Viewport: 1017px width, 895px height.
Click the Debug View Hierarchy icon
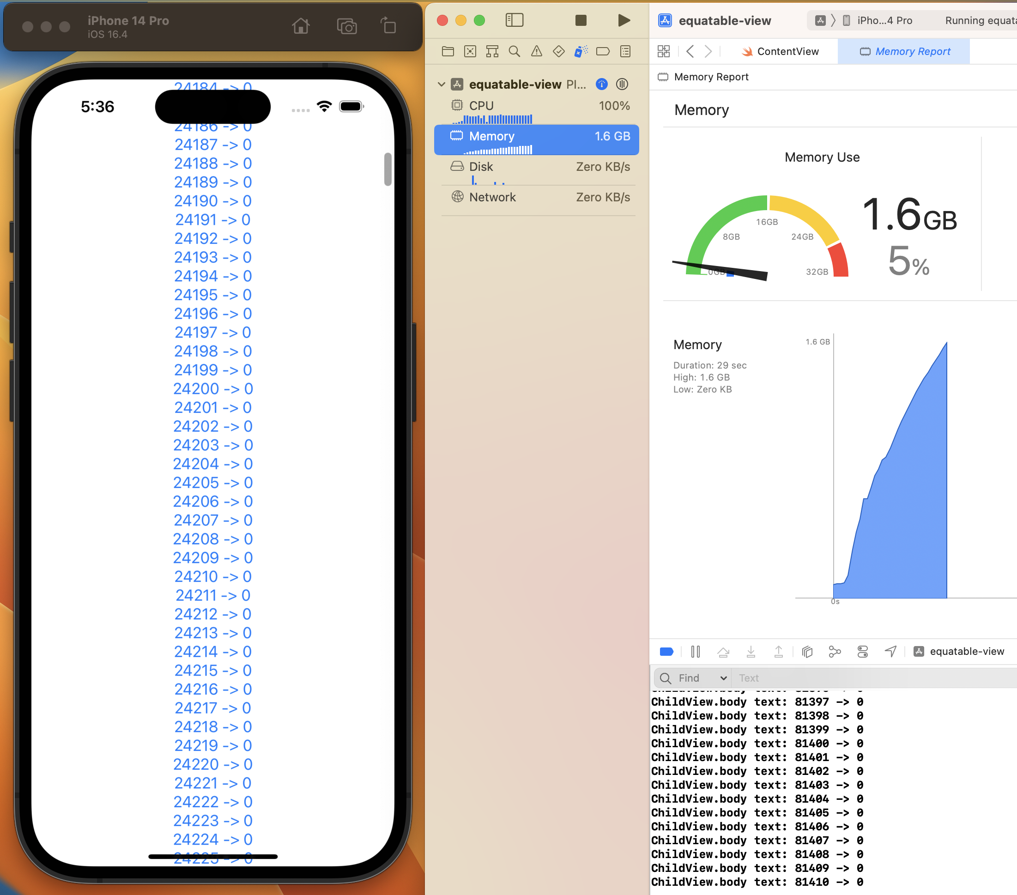[807, 651]
